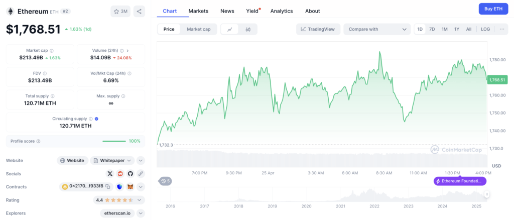The image size is (514, 220).
Task: Toggle LOG scale on chart
Action: (485, 29)
